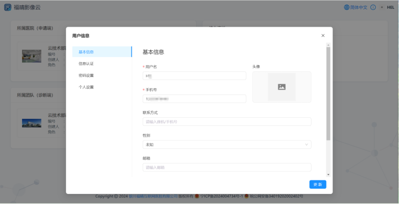Click the avatar image placeholder icon
Screen dimensions: 399x204
click(x=282, y=87)
